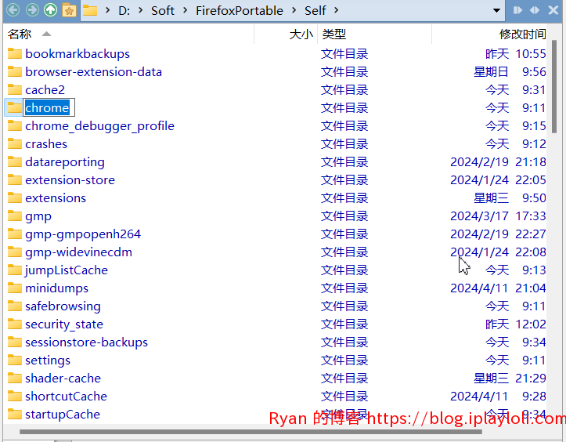Click the FirefoxPortable breadcrumb segment
The image size is (566, 442).
pos(240,10)
